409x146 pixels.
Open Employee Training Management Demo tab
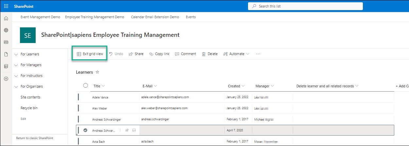point(95,17)
